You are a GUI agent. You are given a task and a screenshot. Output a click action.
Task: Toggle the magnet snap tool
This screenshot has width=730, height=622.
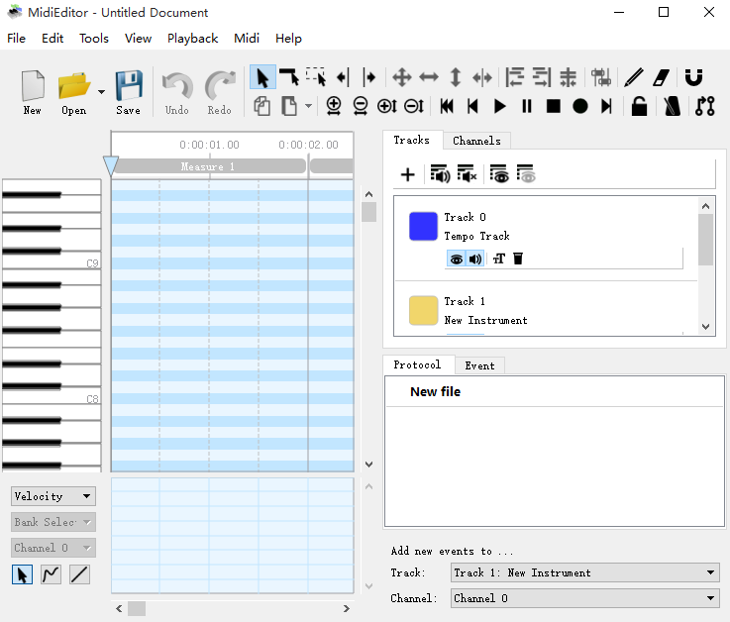pos(693,77)
